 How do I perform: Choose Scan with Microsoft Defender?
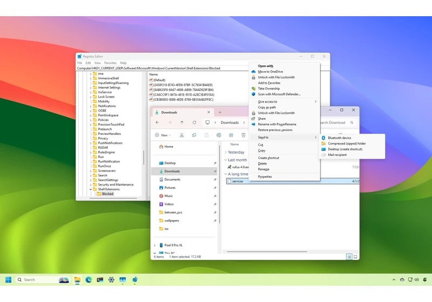pyautogui.click(x=285, y=94)
